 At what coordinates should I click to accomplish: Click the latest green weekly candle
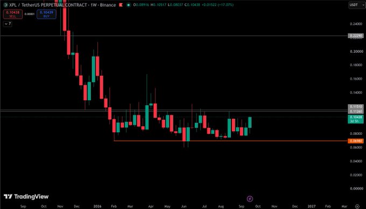(250, 122)
